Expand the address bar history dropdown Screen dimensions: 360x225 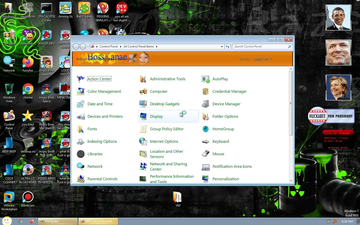click(222, 46)
